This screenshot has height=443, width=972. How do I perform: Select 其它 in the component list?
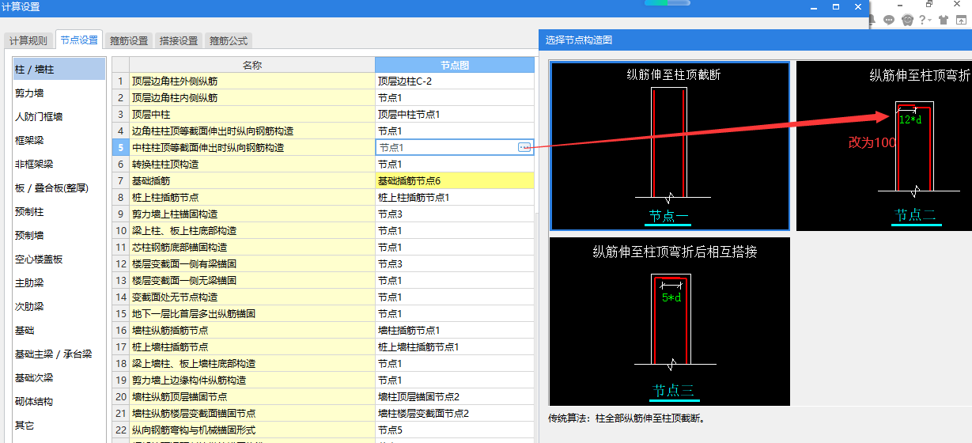pos(59,425)
